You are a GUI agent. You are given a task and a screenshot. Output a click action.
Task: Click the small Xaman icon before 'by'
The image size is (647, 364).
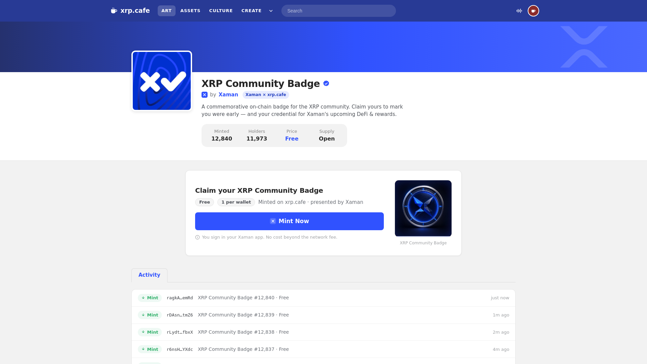click(205, 95)
